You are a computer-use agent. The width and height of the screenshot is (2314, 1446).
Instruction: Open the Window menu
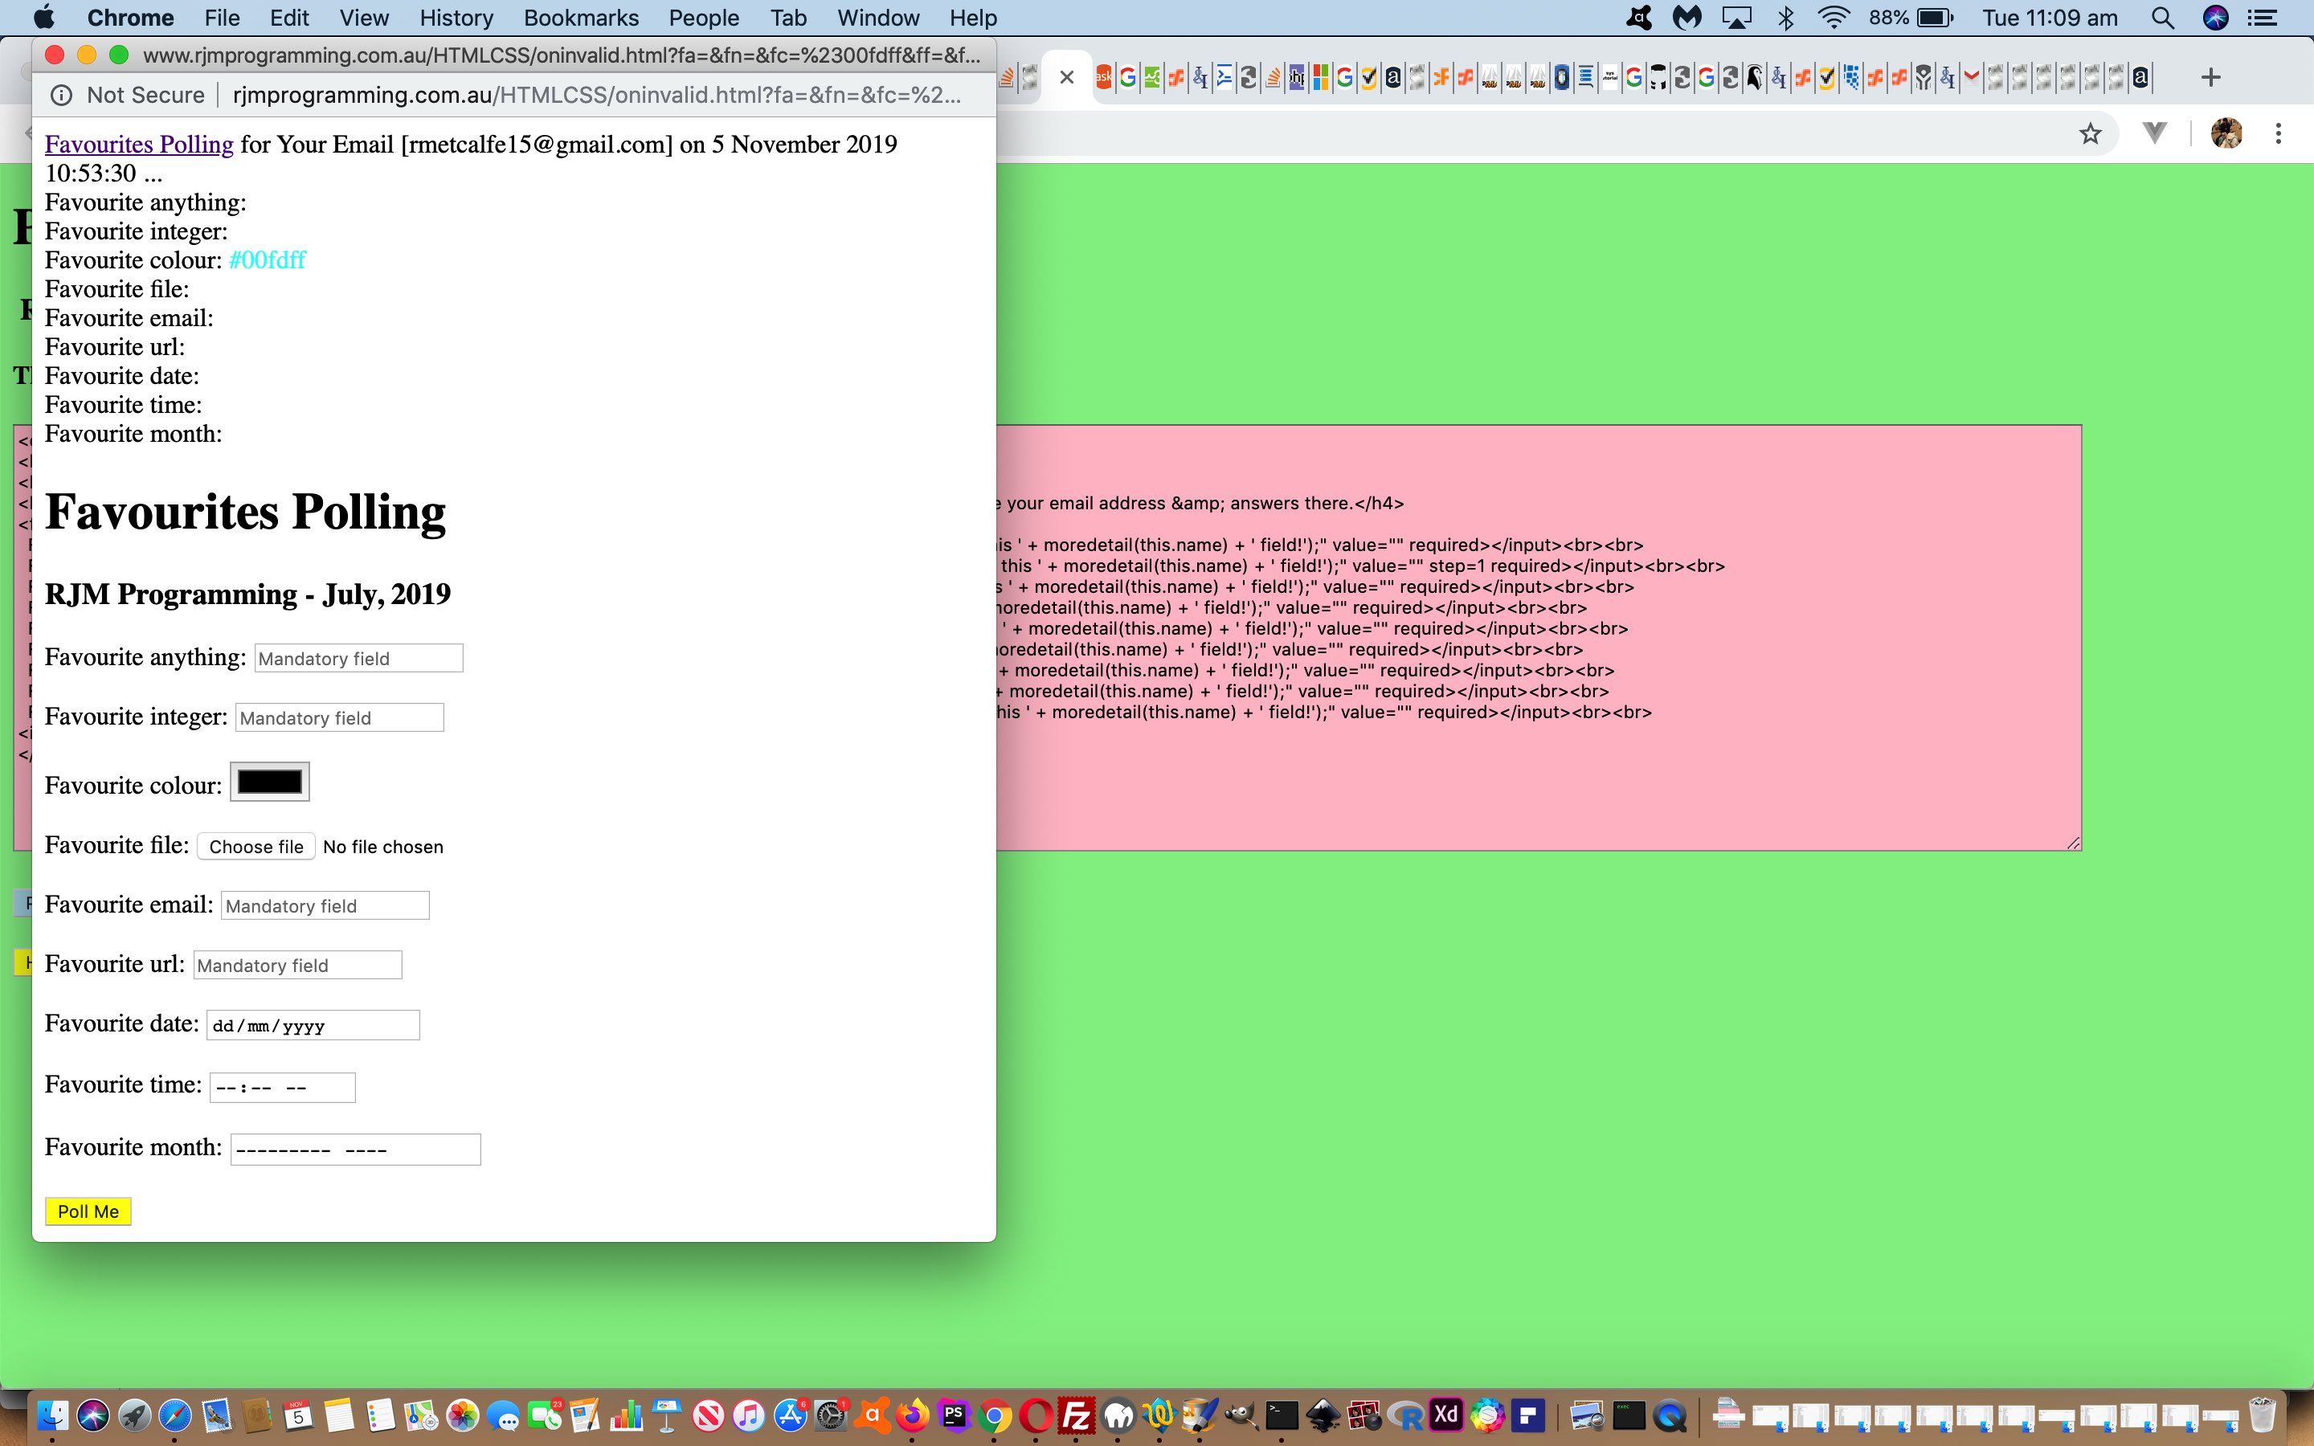coord(877,18)
